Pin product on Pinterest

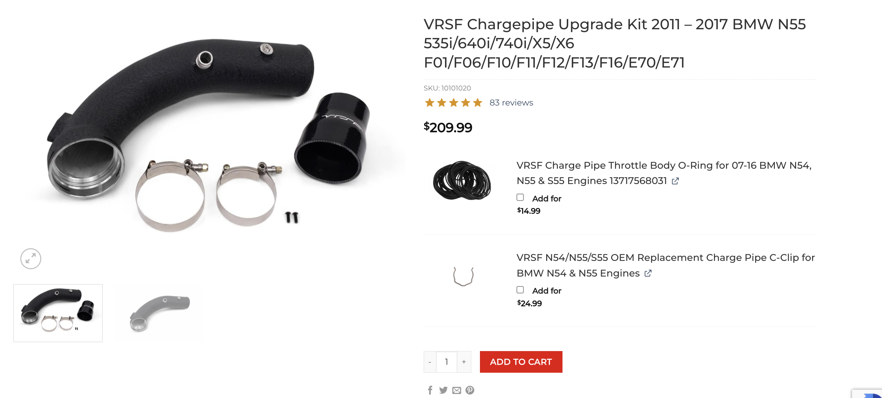(x=470, y=390)
